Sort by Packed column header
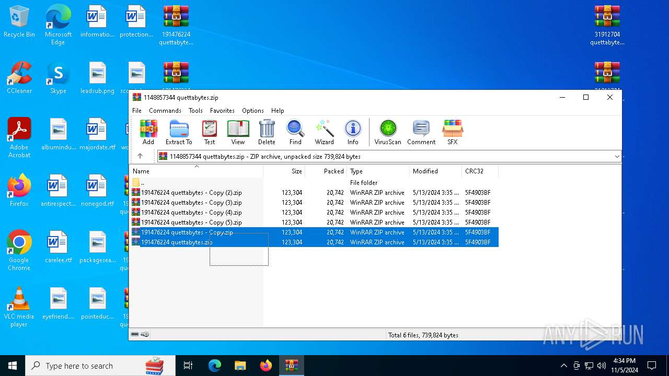 [326, 171]
